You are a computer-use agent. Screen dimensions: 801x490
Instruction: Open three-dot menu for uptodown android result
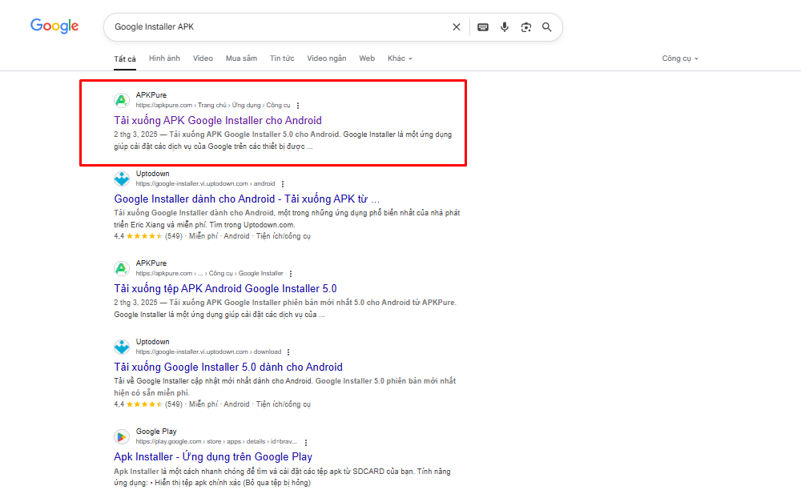click(x=283, y=184)
